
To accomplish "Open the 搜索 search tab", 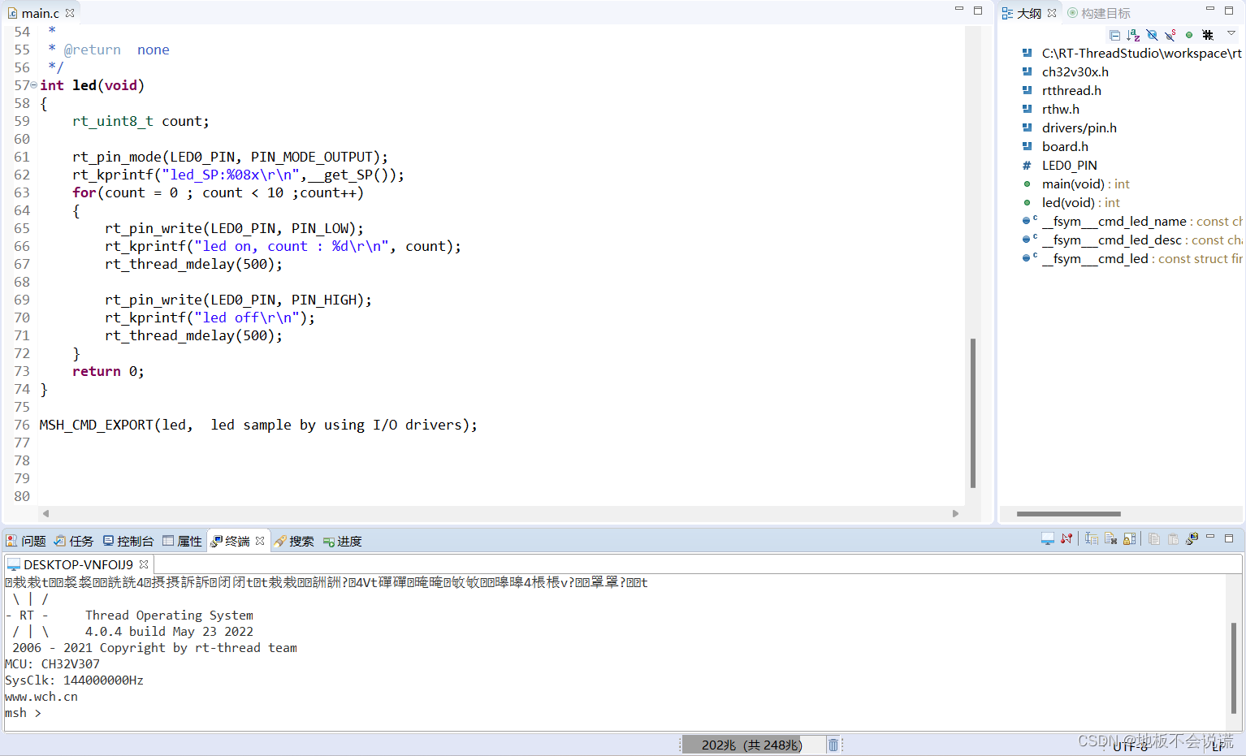I will 294,541.
